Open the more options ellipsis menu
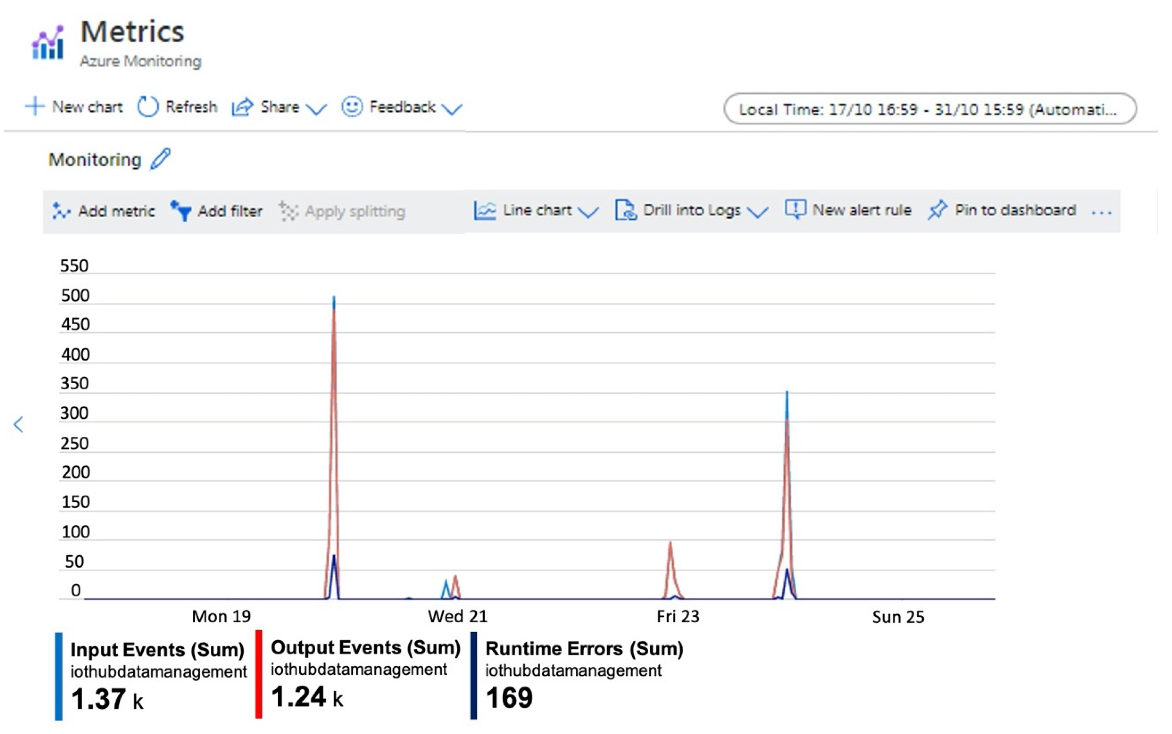Screen dimensions: 1172x734 pyautogui.click(x=1101, y=212)
